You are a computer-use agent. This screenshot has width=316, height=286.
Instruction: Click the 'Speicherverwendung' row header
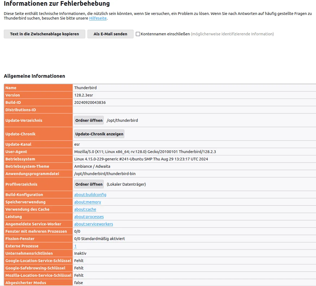click(38, 202)
